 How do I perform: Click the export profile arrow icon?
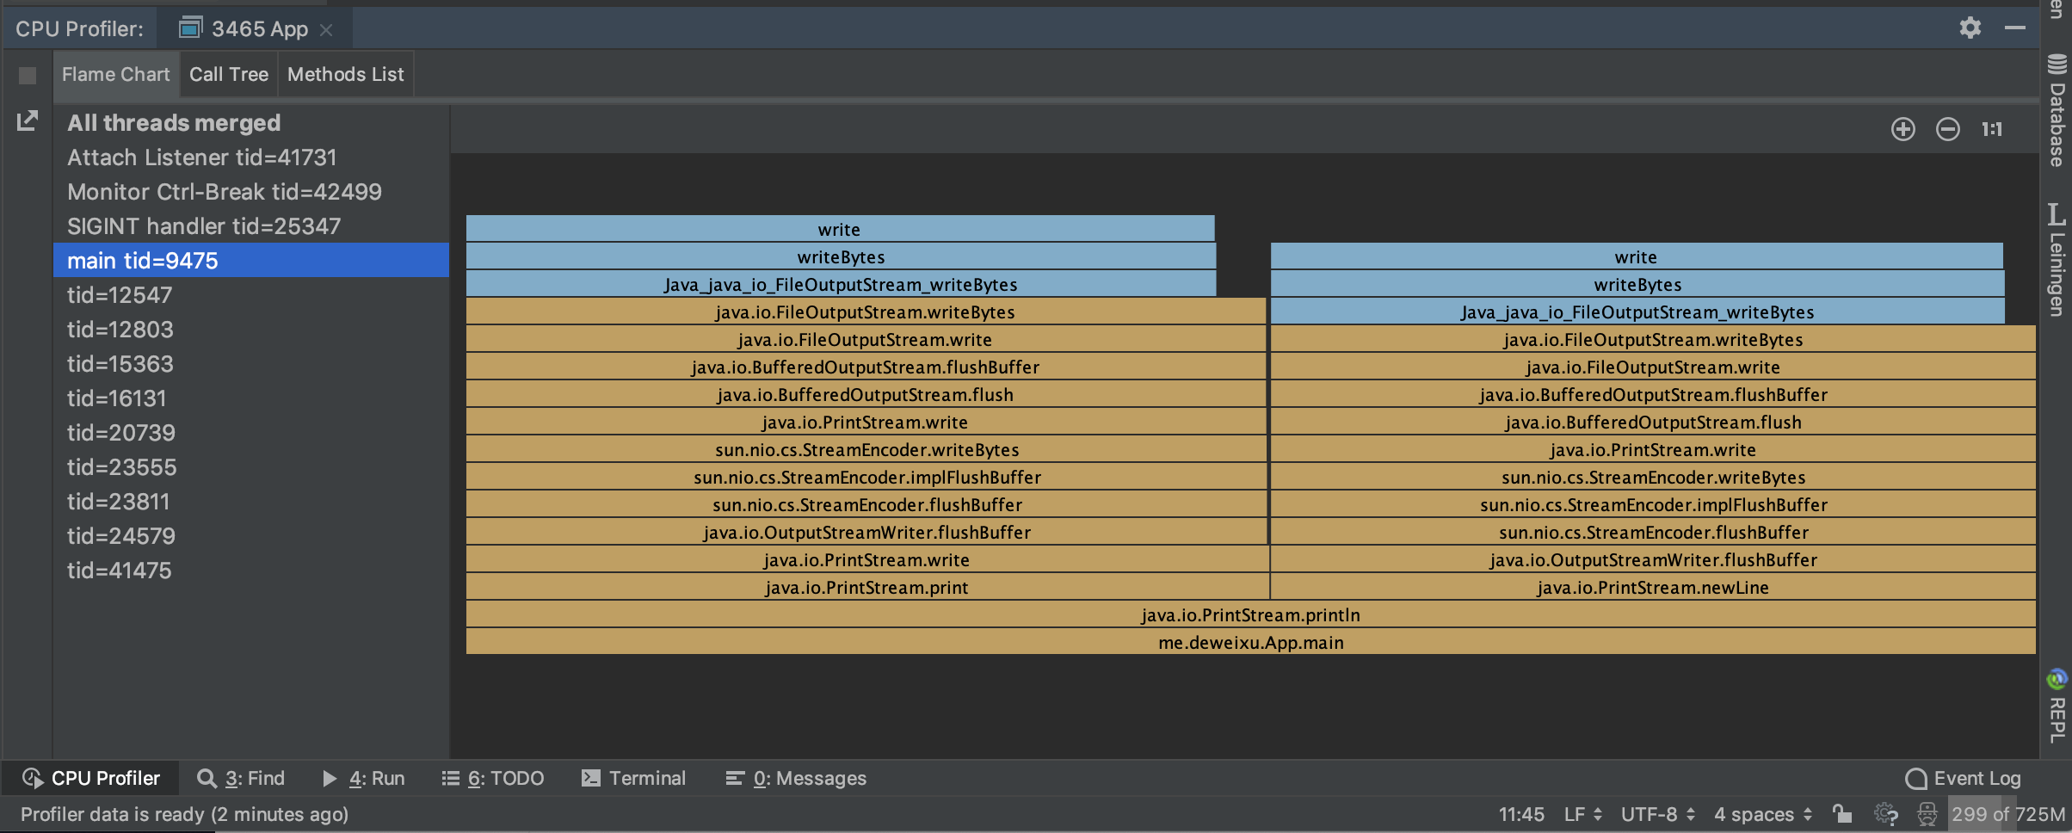28,120
